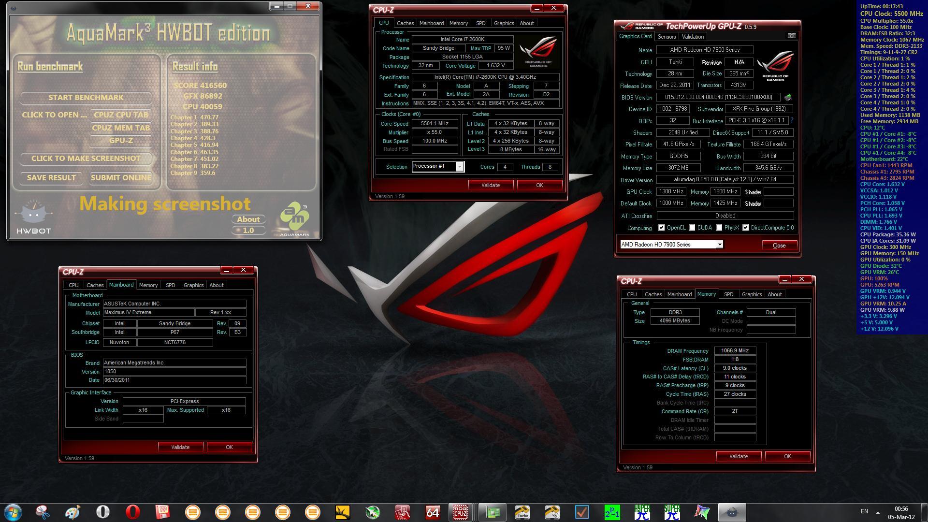Open the Super Pi taskbar icon
Screen dimensions: 928x522
tap(672, 512)
